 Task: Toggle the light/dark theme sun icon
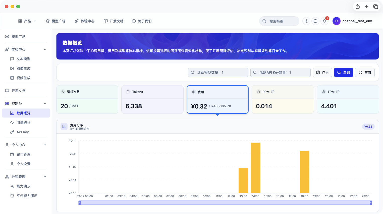[306, 21]
